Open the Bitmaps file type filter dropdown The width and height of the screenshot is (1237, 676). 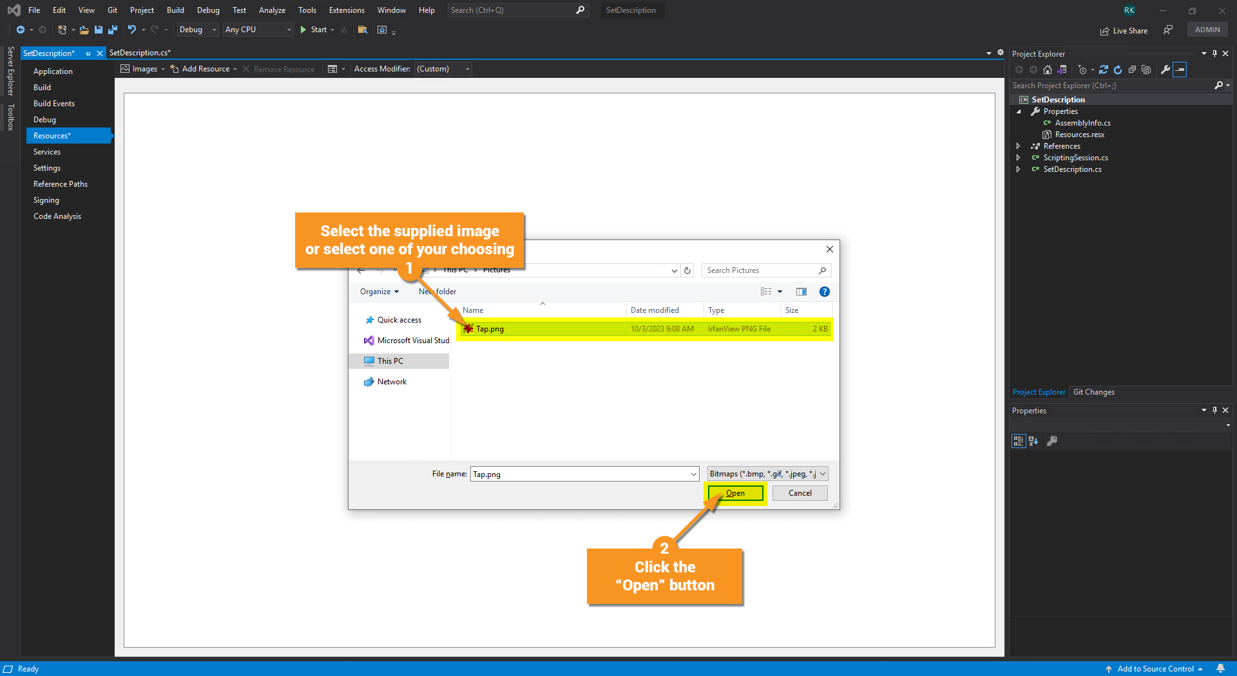click(767, 474)
